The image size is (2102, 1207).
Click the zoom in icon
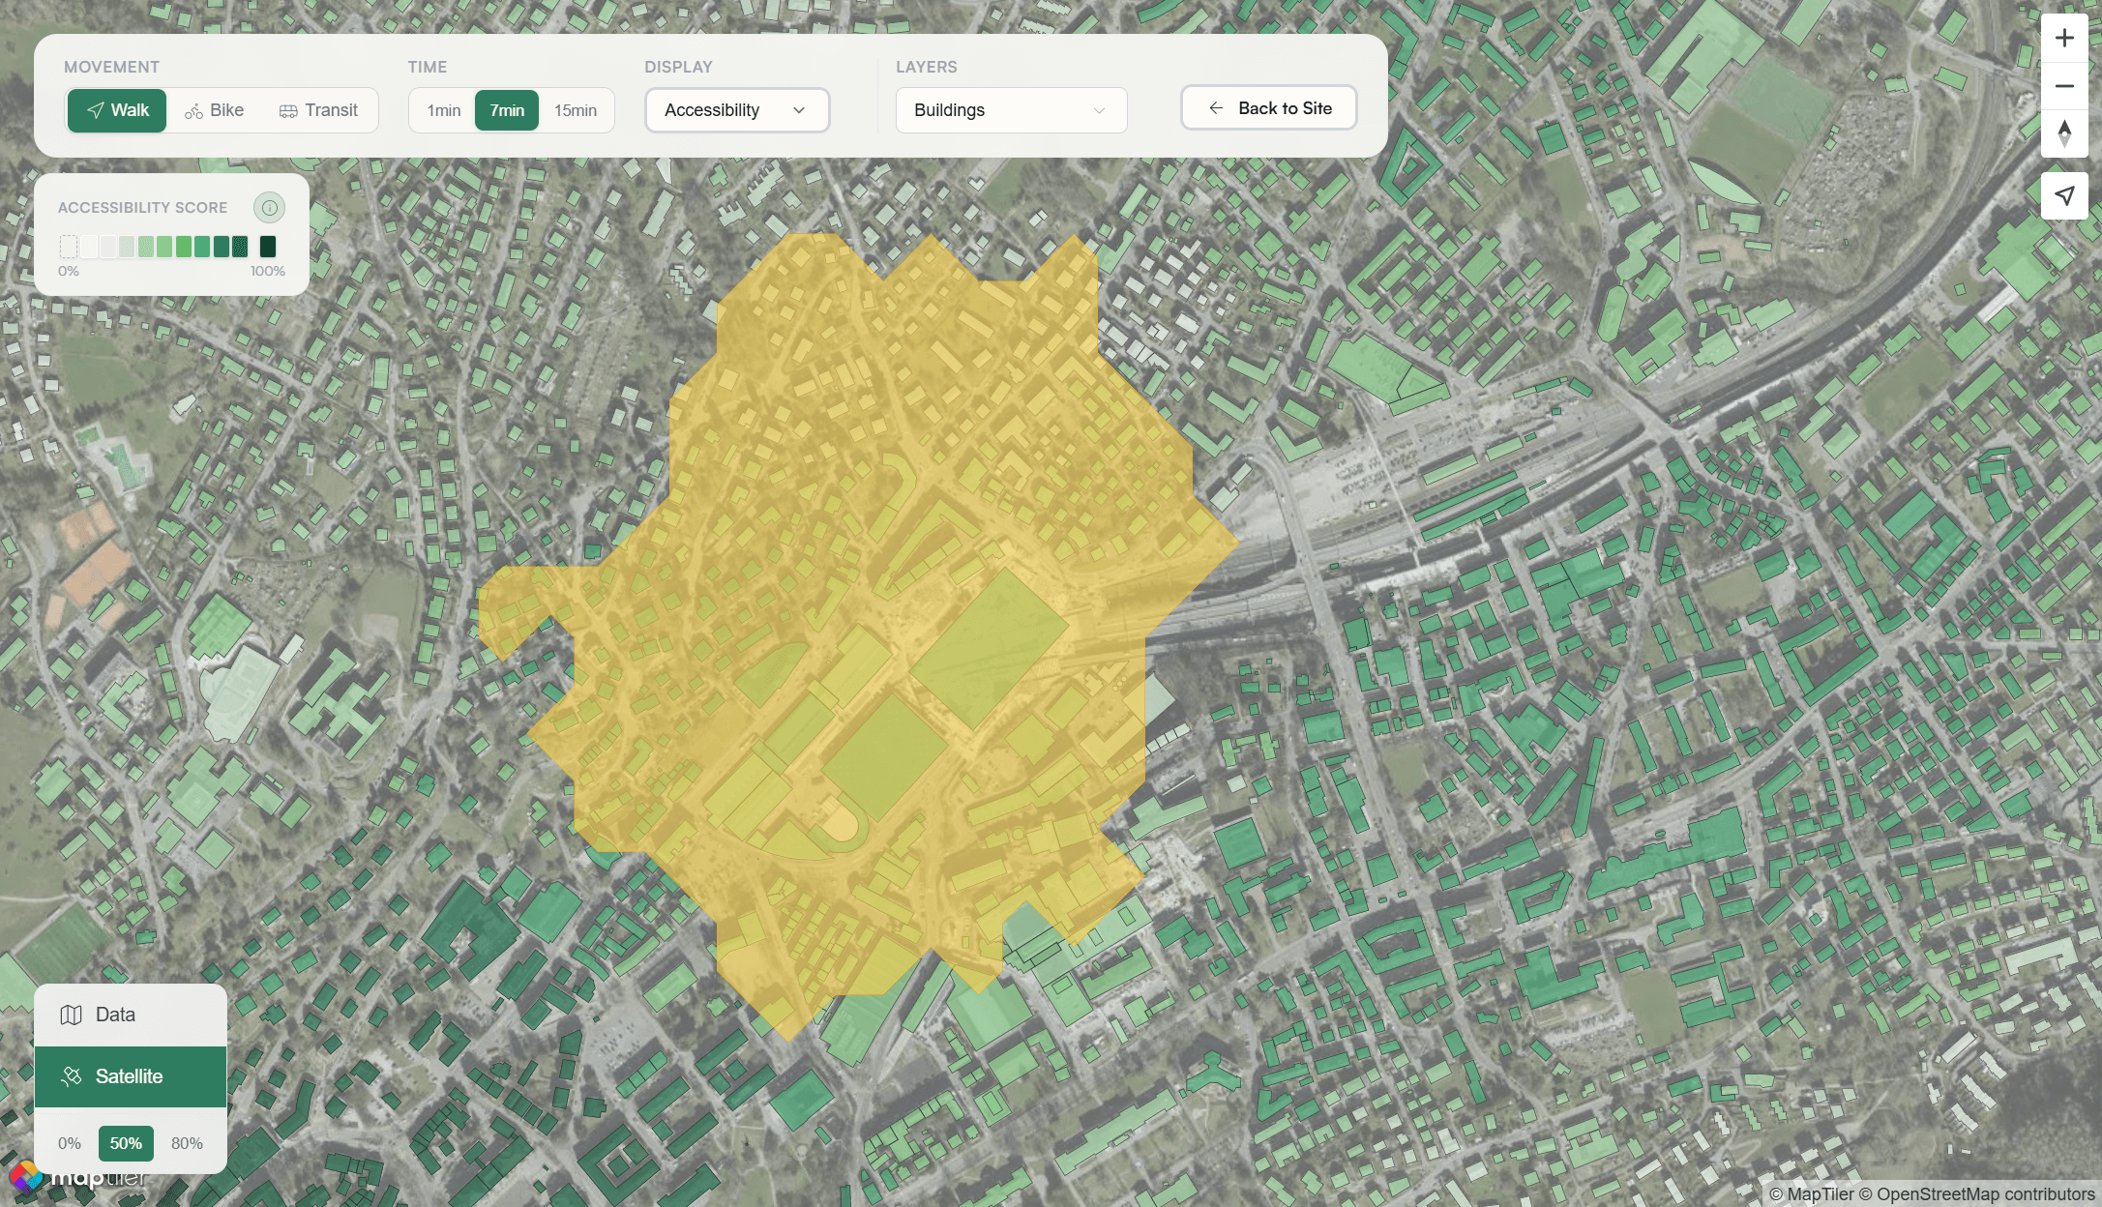[2064, 38]
